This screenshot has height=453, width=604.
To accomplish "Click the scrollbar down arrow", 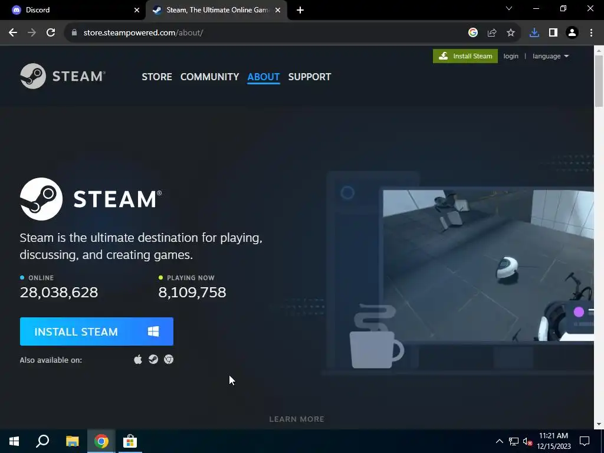I will pyautogui.click(x=599, y=424).
